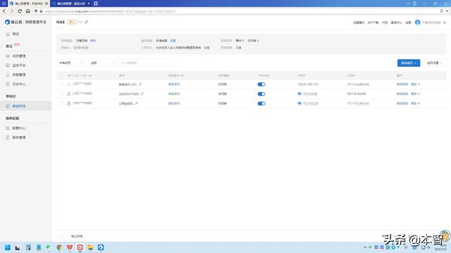Edit the name of the last member row

tap(137, 103)
